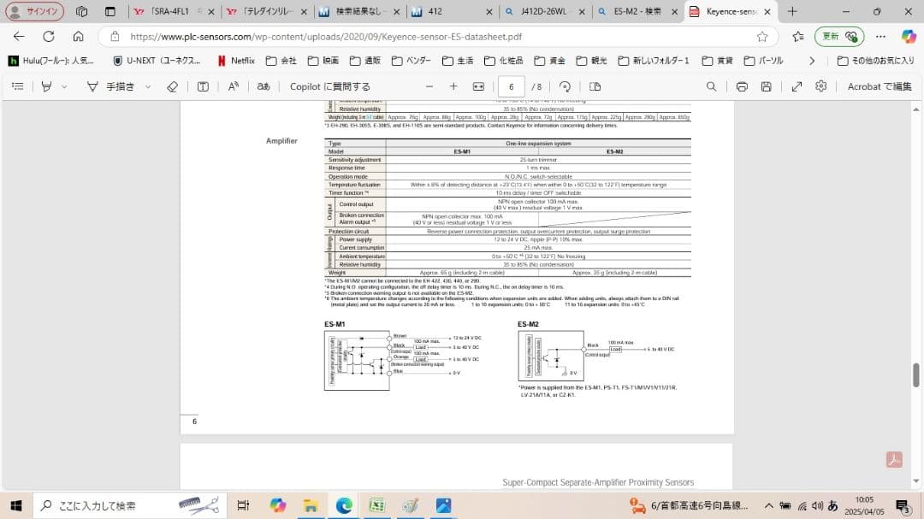The image size is (924, 519).
Task: Go back with the browser back arrow
Action: click(x=19, y=37)
